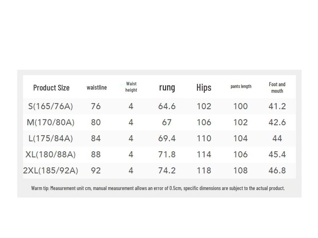Select the waistline column header
318x238 pixels.
(x=97, y=87)
